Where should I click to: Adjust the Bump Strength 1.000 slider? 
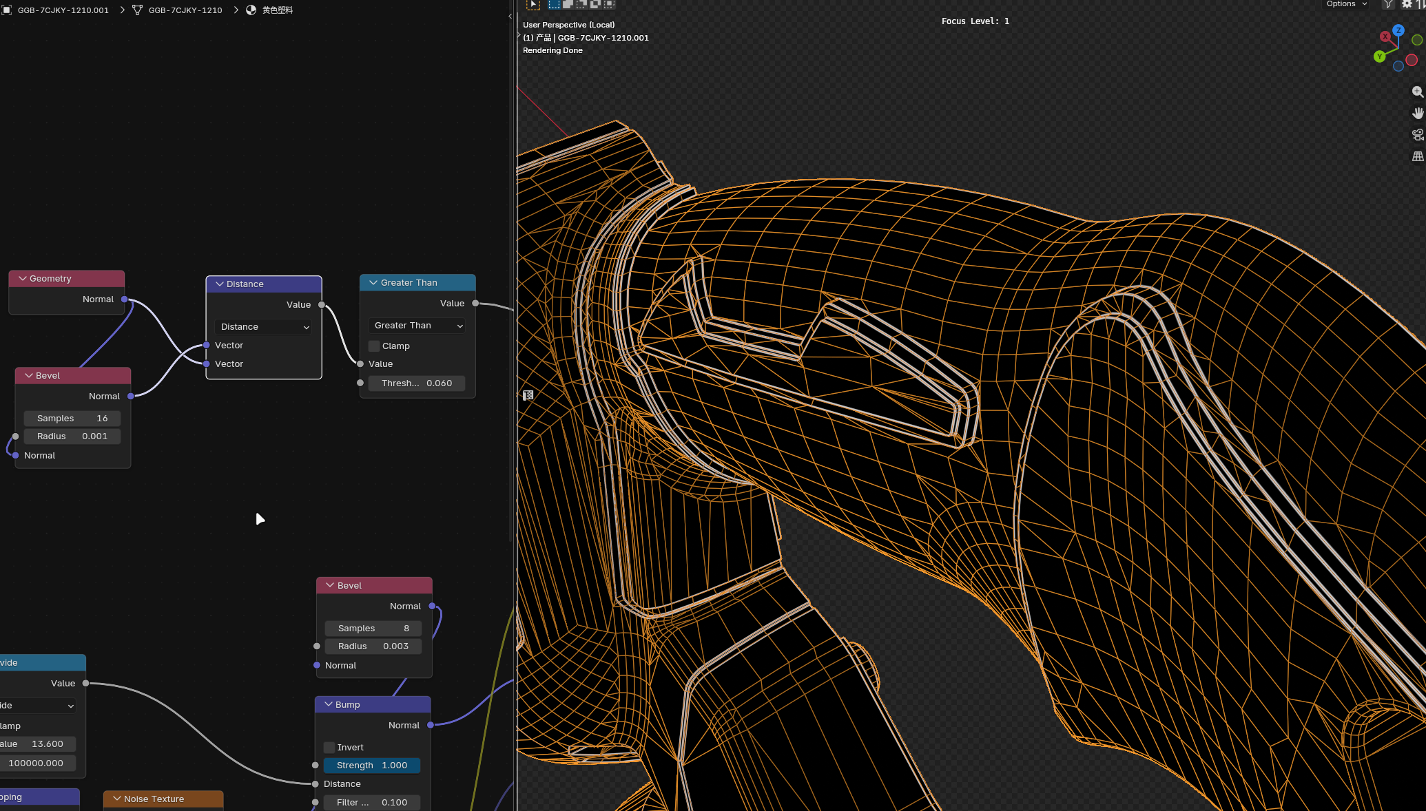tap(372, 766)
